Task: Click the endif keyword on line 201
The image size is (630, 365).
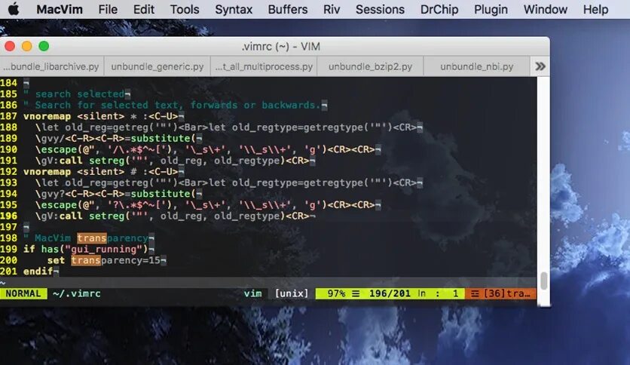Action: tap(38, 271)
